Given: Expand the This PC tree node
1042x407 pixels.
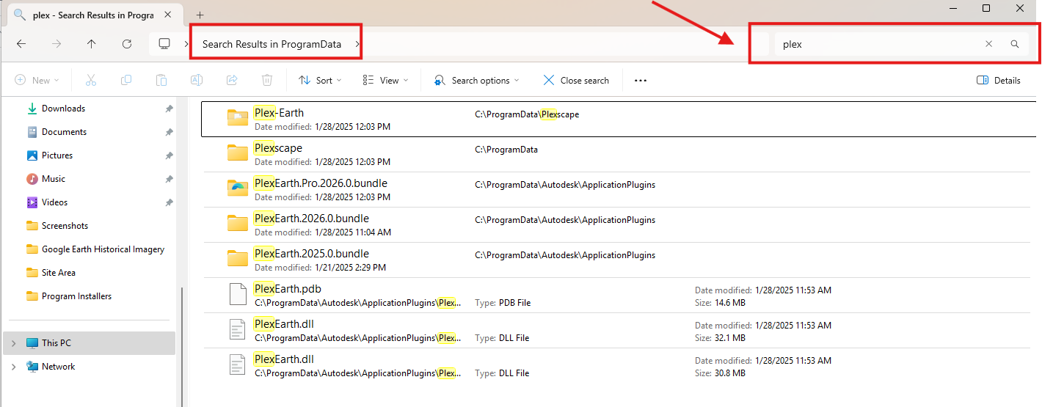Looking at the screenshot, I should [13, 343].
